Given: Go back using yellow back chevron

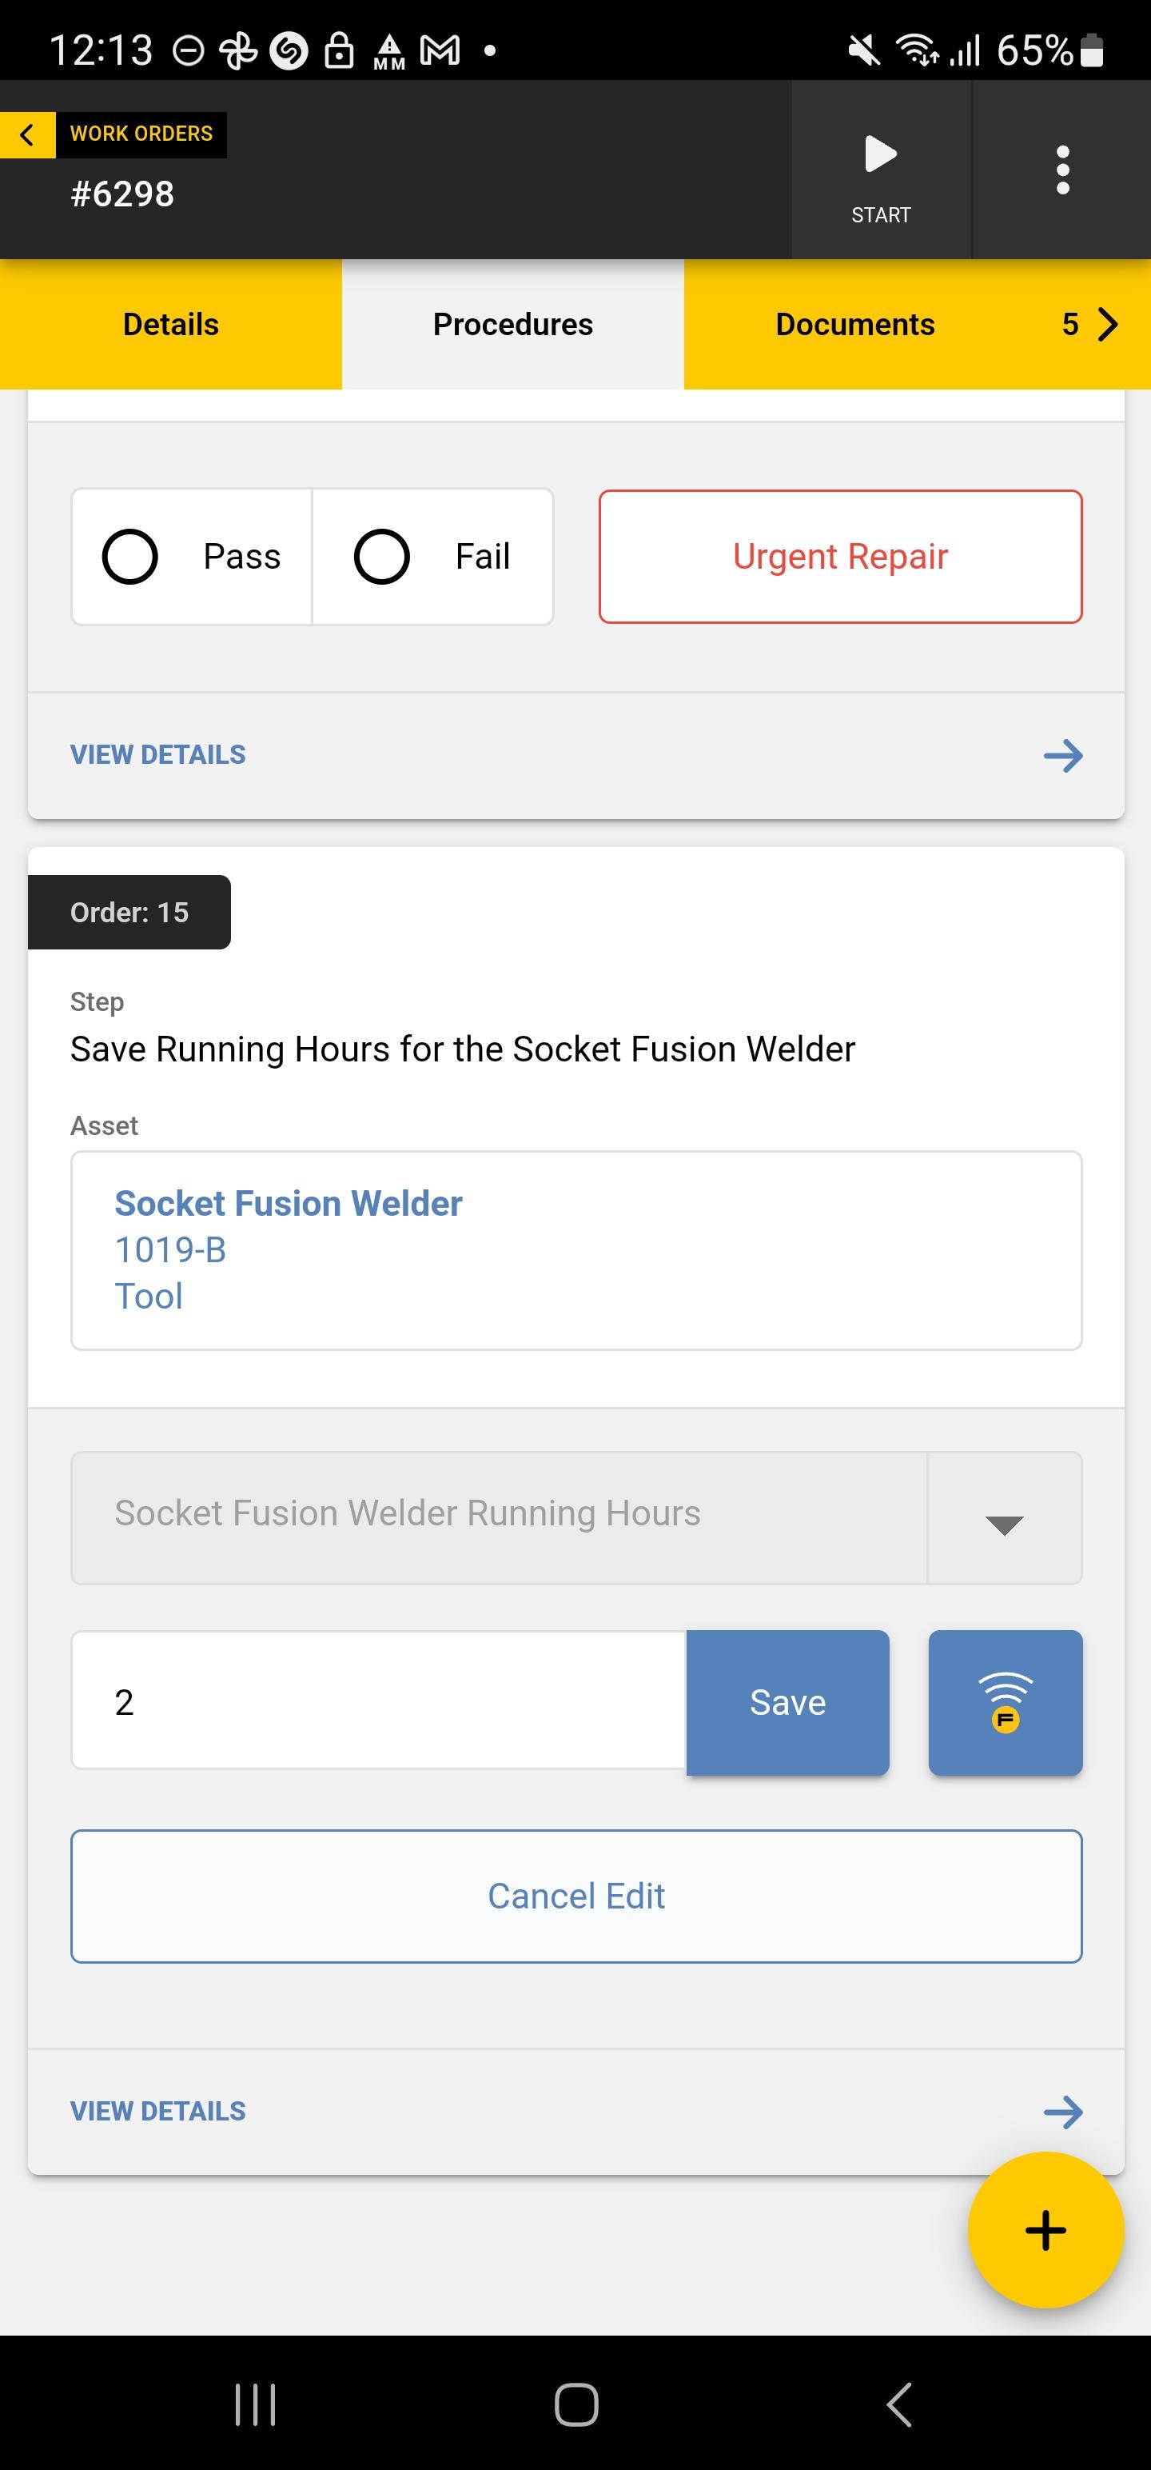Looking at the screenshot, I should tap(27, 134).
